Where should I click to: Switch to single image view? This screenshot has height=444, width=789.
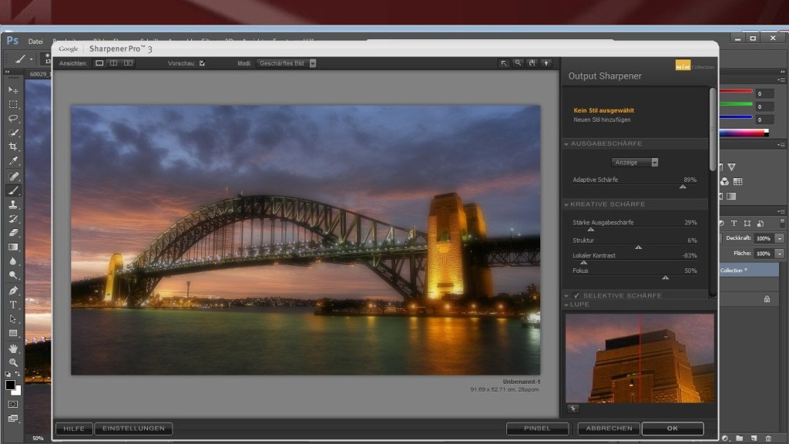[99, 63]
